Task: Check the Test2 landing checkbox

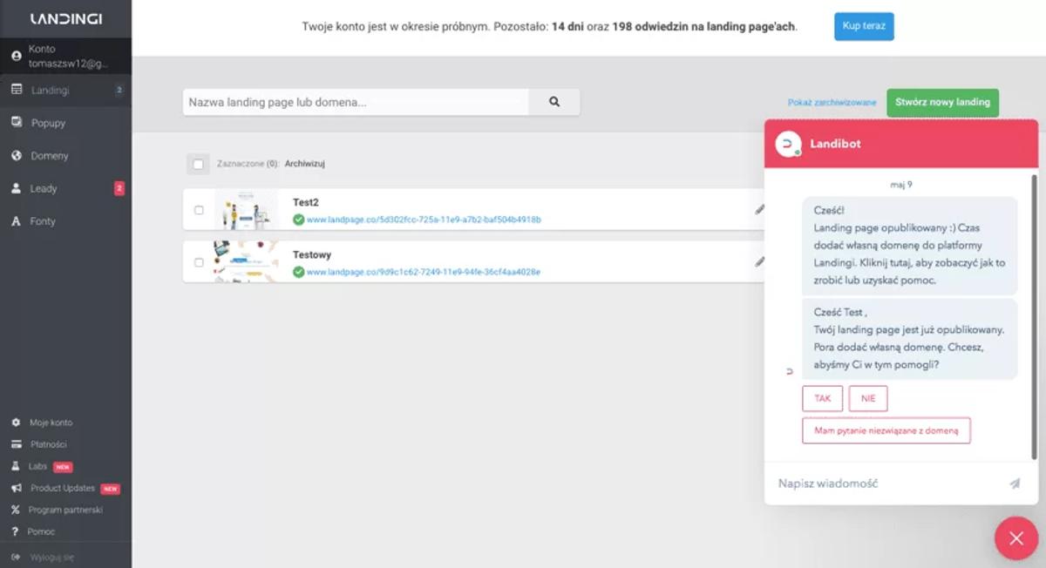Action: tap(199, 210)
